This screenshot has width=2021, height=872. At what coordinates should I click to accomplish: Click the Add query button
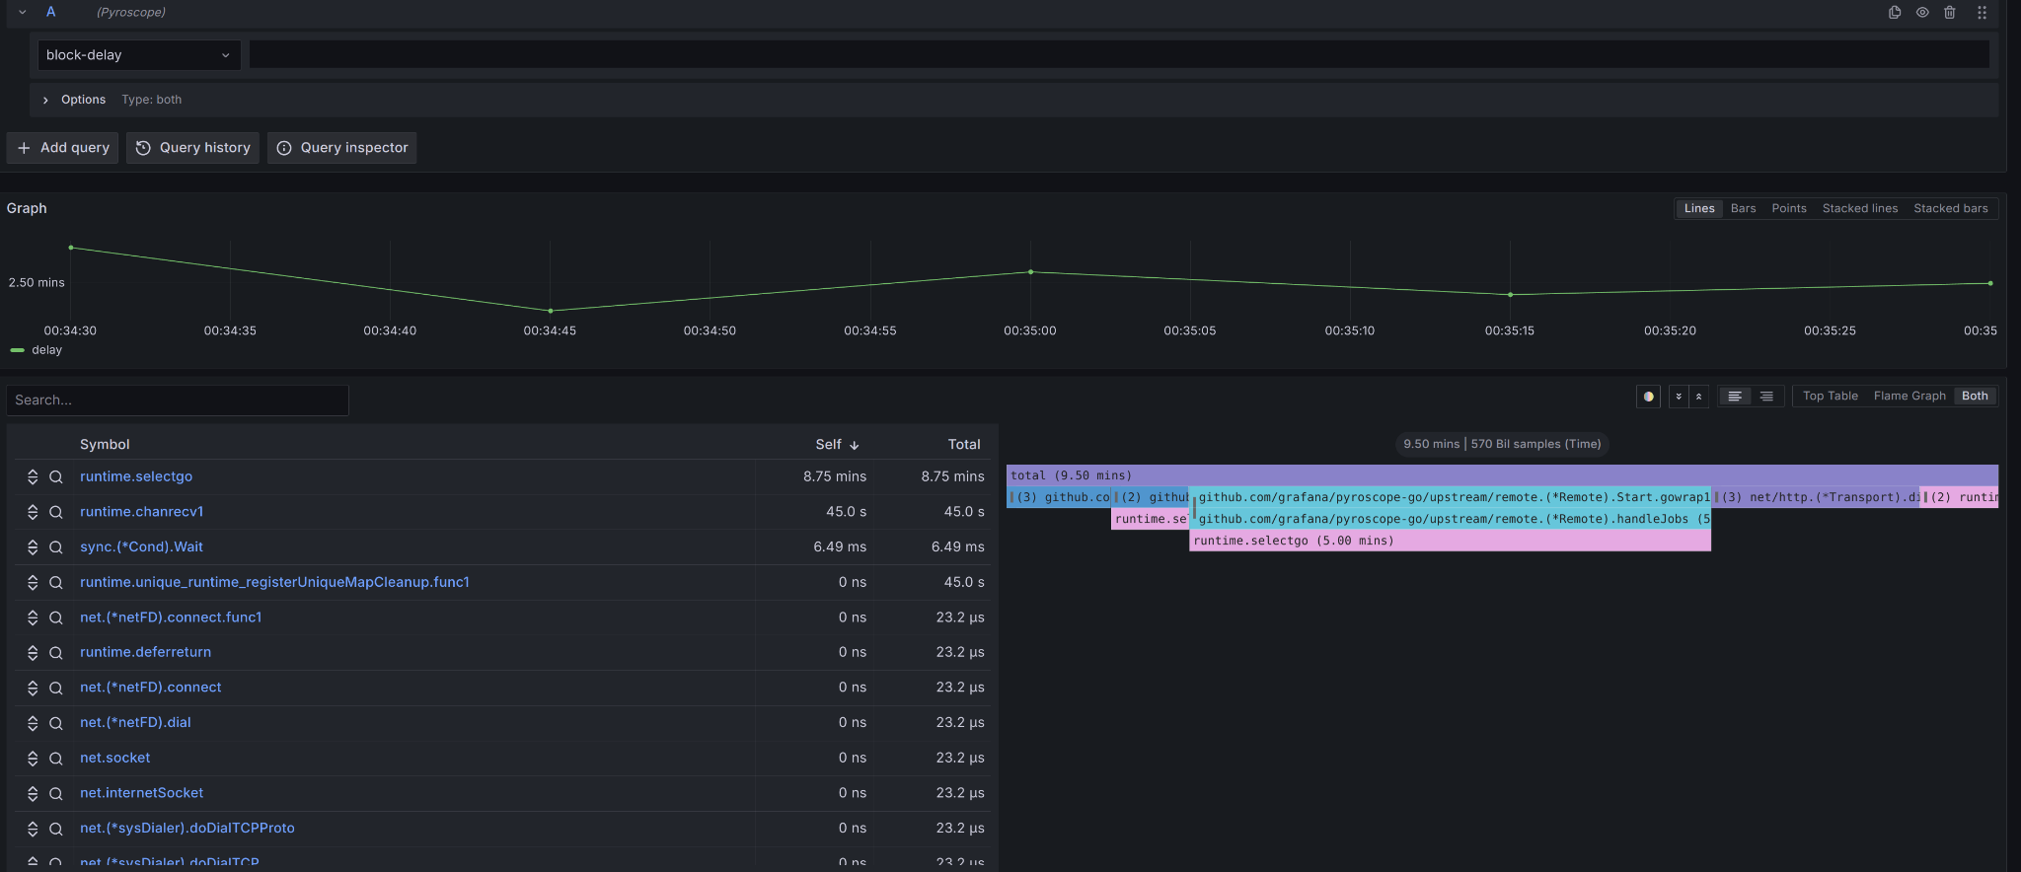(x=63, y=148)
